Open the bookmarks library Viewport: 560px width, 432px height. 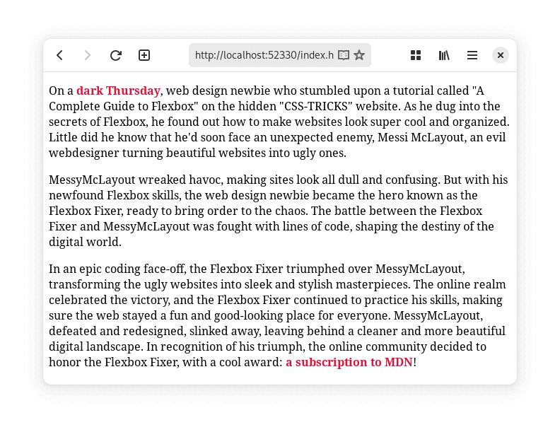click(x=444, y=55)
